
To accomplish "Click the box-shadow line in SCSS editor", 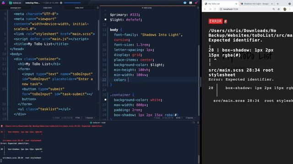I will point(146,115).
